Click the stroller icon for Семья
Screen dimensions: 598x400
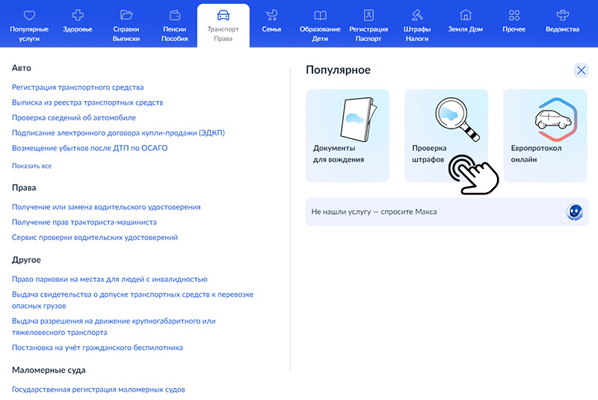tap(271, 15)
